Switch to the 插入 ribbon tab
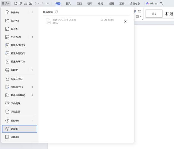 tap(68, 4)
